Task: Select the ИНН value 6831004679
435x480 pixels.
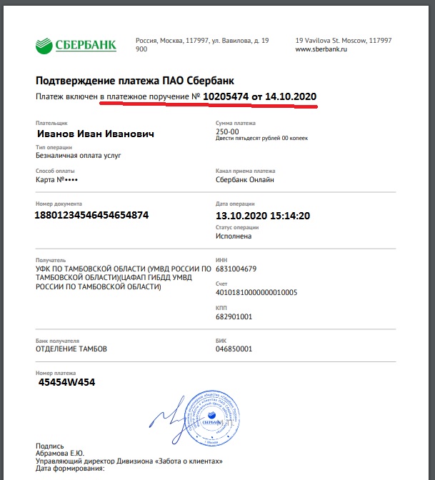Action: pyautogui.click(x=236, y=269)
